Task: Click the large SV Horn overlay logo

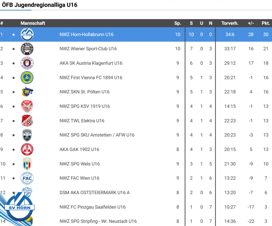Action: [19, 207]
